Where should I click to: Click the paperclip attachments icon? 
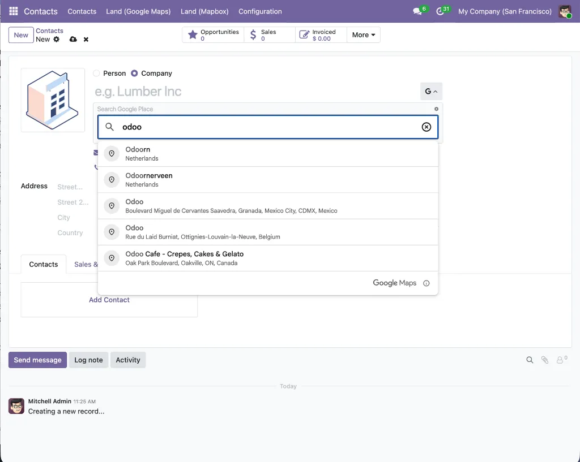click(544, 360)
